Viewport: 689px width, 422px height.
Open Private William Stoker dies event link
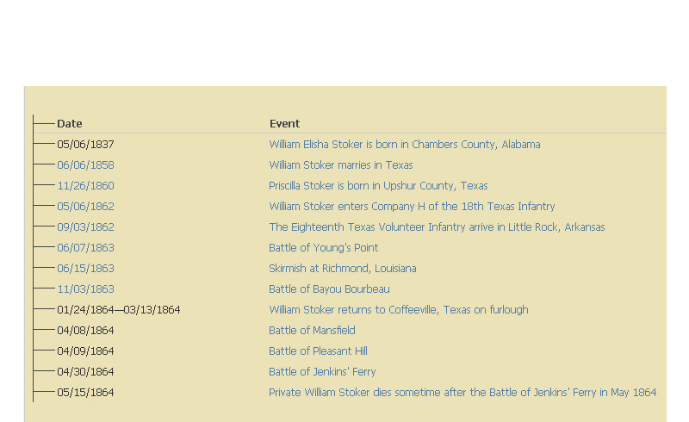click(x=462, y=393)
